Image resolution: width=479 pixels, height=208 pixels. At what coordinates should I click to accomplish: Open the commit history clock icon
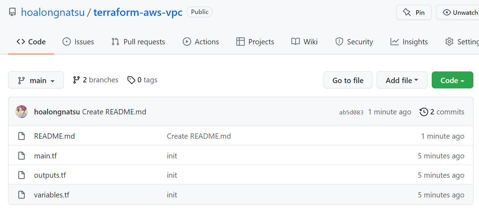tap(424, 112)
